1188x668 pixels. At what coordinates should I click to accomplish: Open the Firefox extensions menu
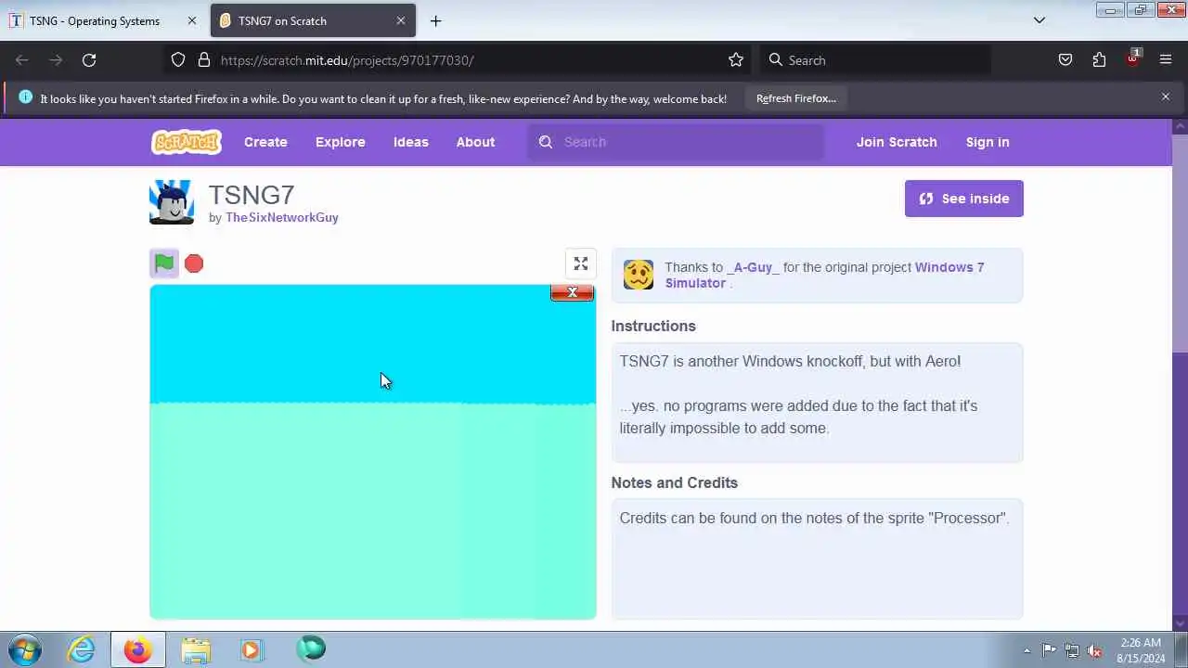pos(1099,60)
